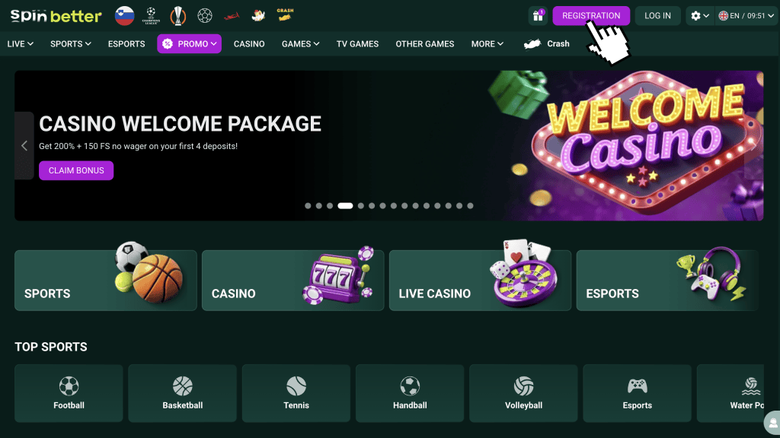
Task: Click the REGISTRATION button
Action: point(591,16)
